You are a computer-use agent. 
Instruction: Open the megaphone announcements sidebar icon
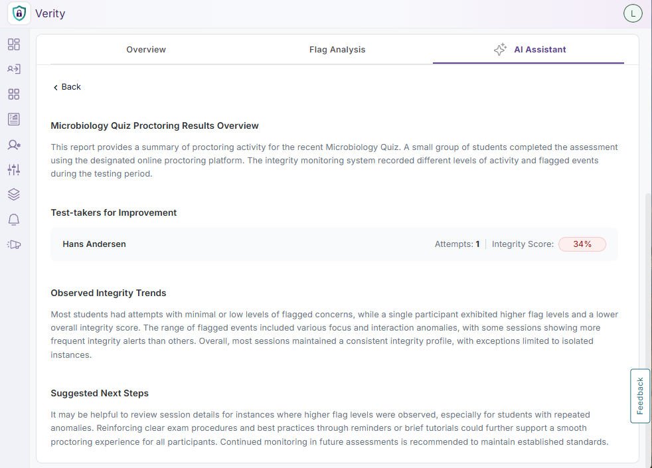pyautogui.click(x=14, y=244)
